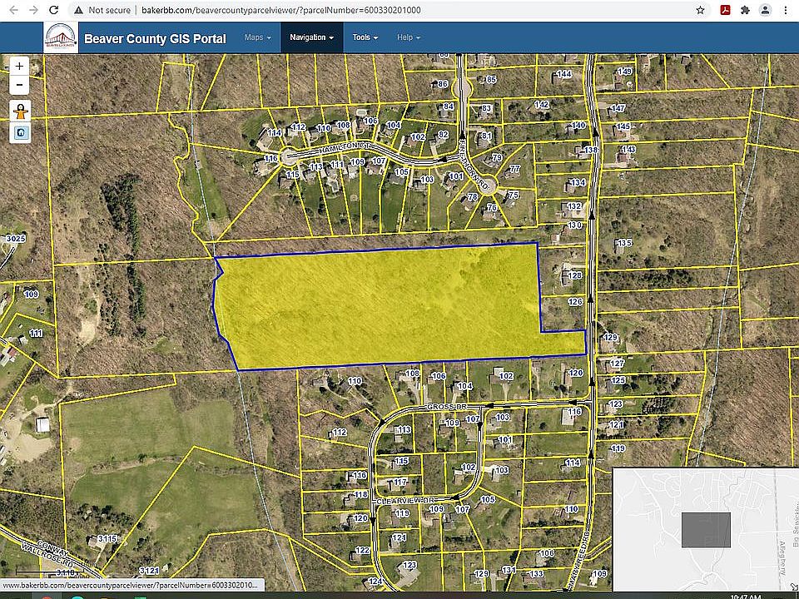Activate the Street View pegman icon

point(20,111)
